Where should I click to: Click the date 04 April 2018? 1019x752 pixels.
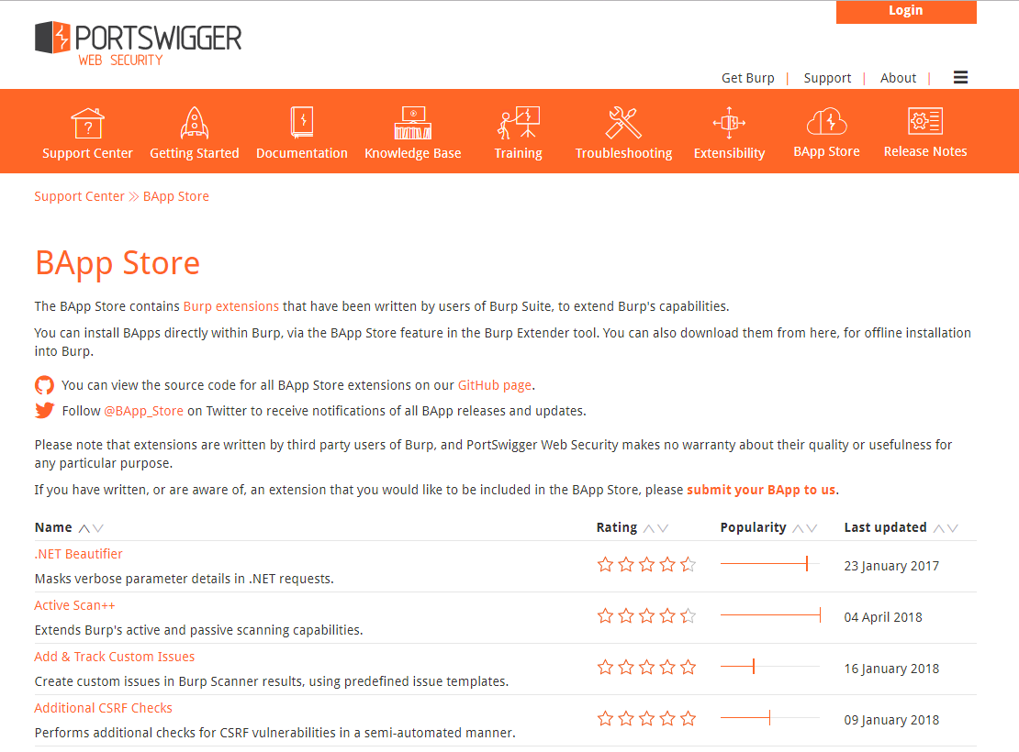click(x=883, y=617)
